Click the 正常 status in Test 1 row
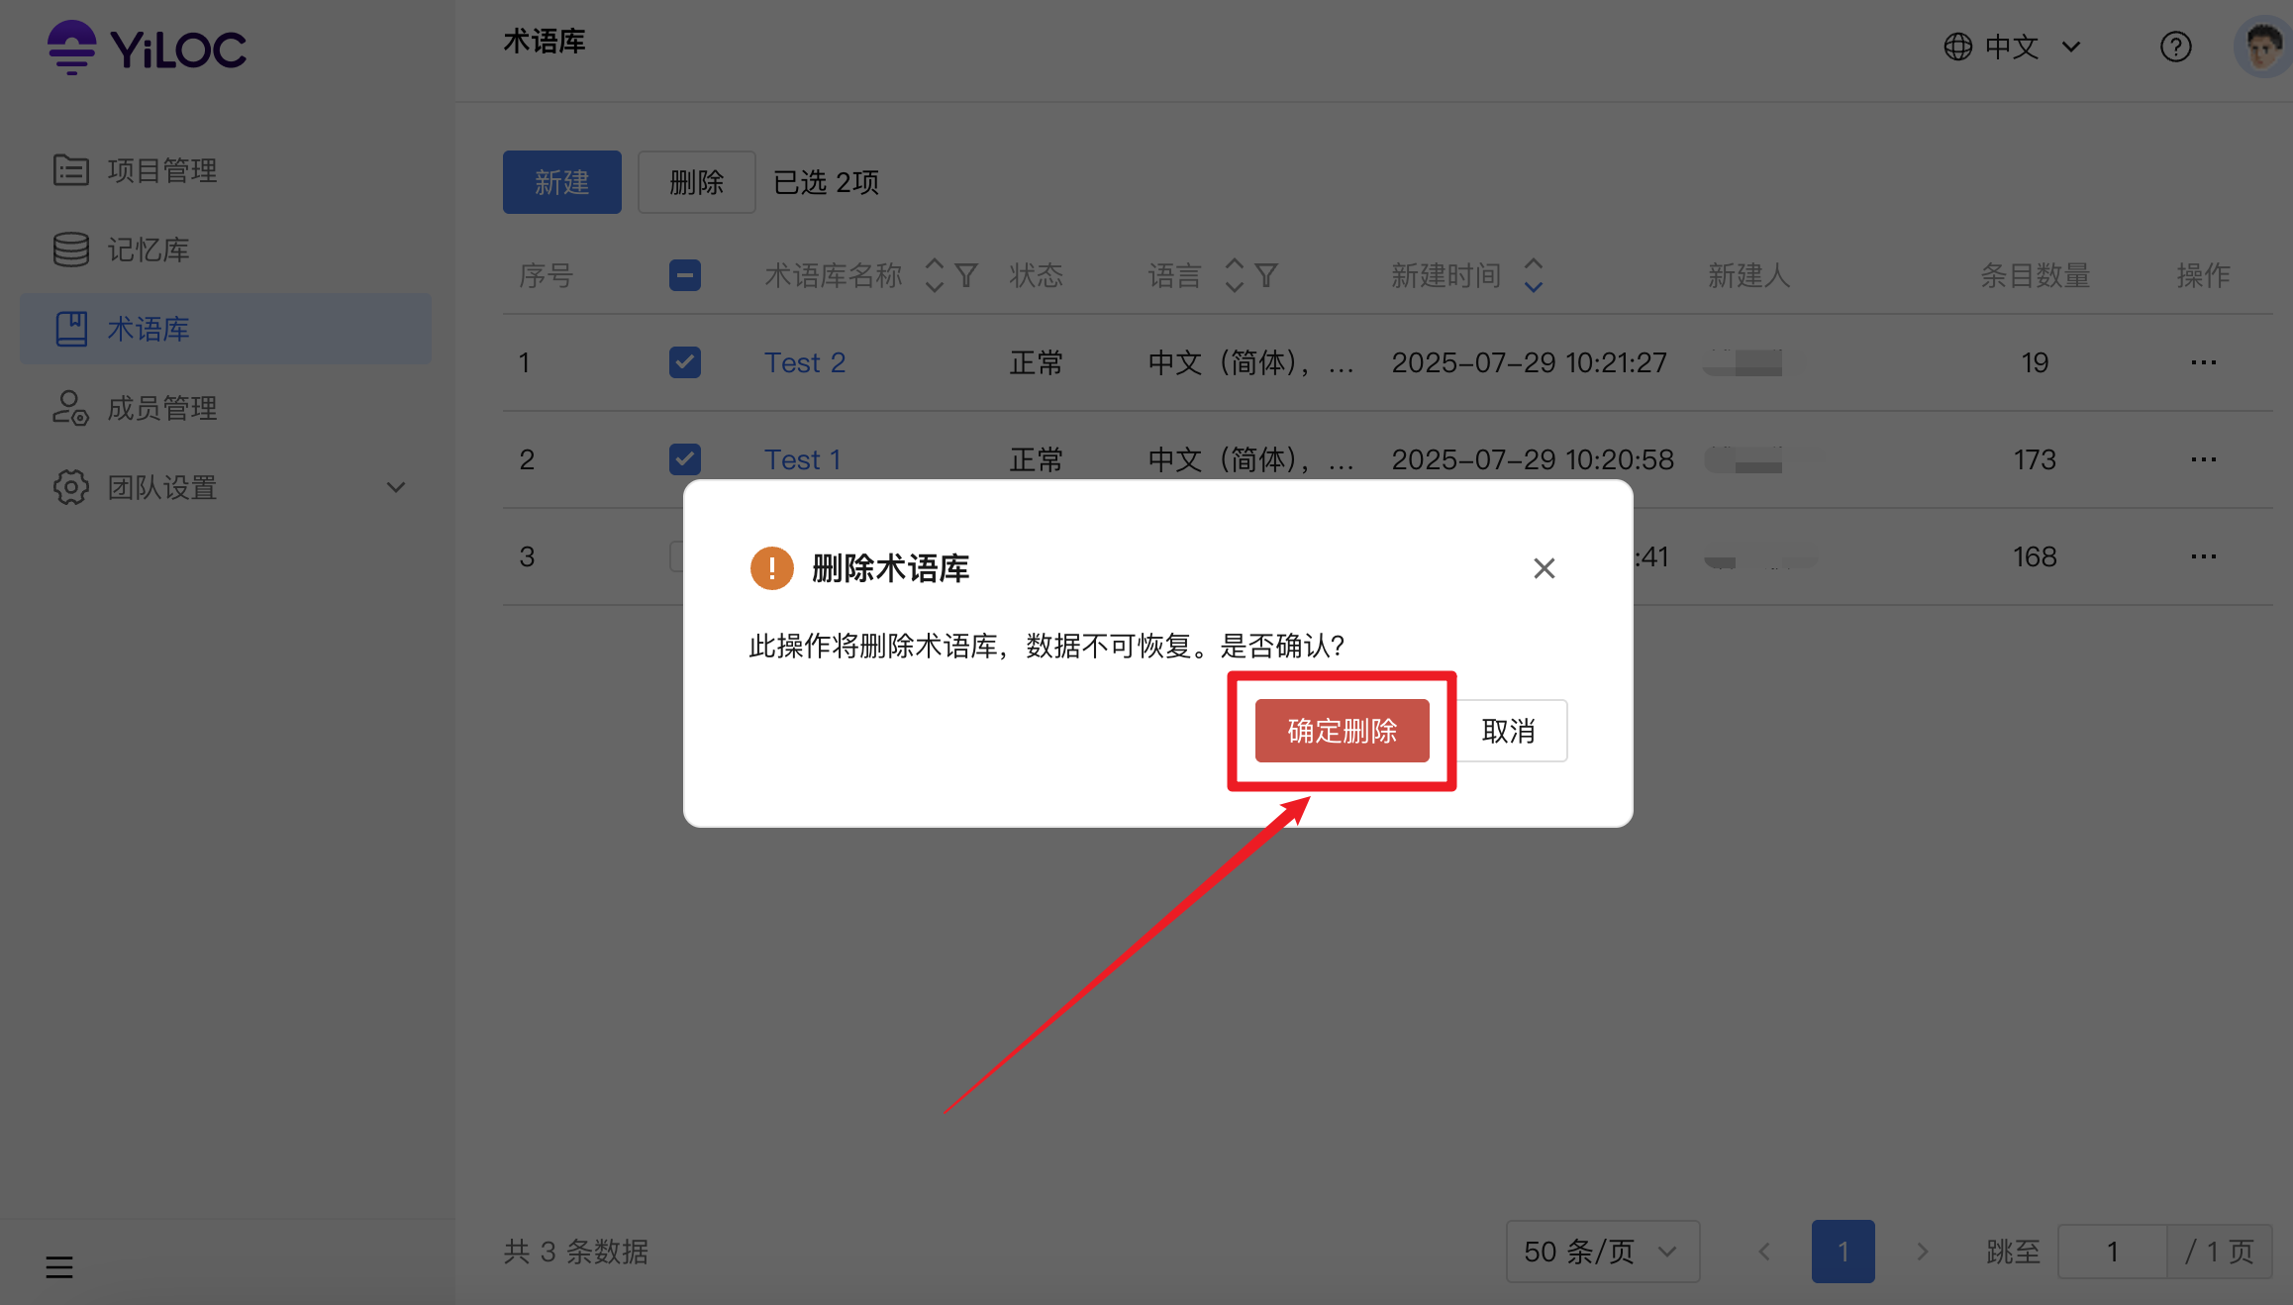2293x1305 pixels. click(1037, 459)
